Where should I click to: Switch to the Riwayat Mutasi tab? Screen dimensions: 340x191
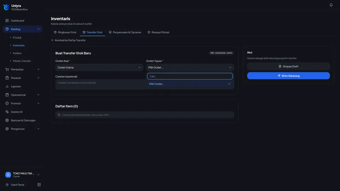158,32
